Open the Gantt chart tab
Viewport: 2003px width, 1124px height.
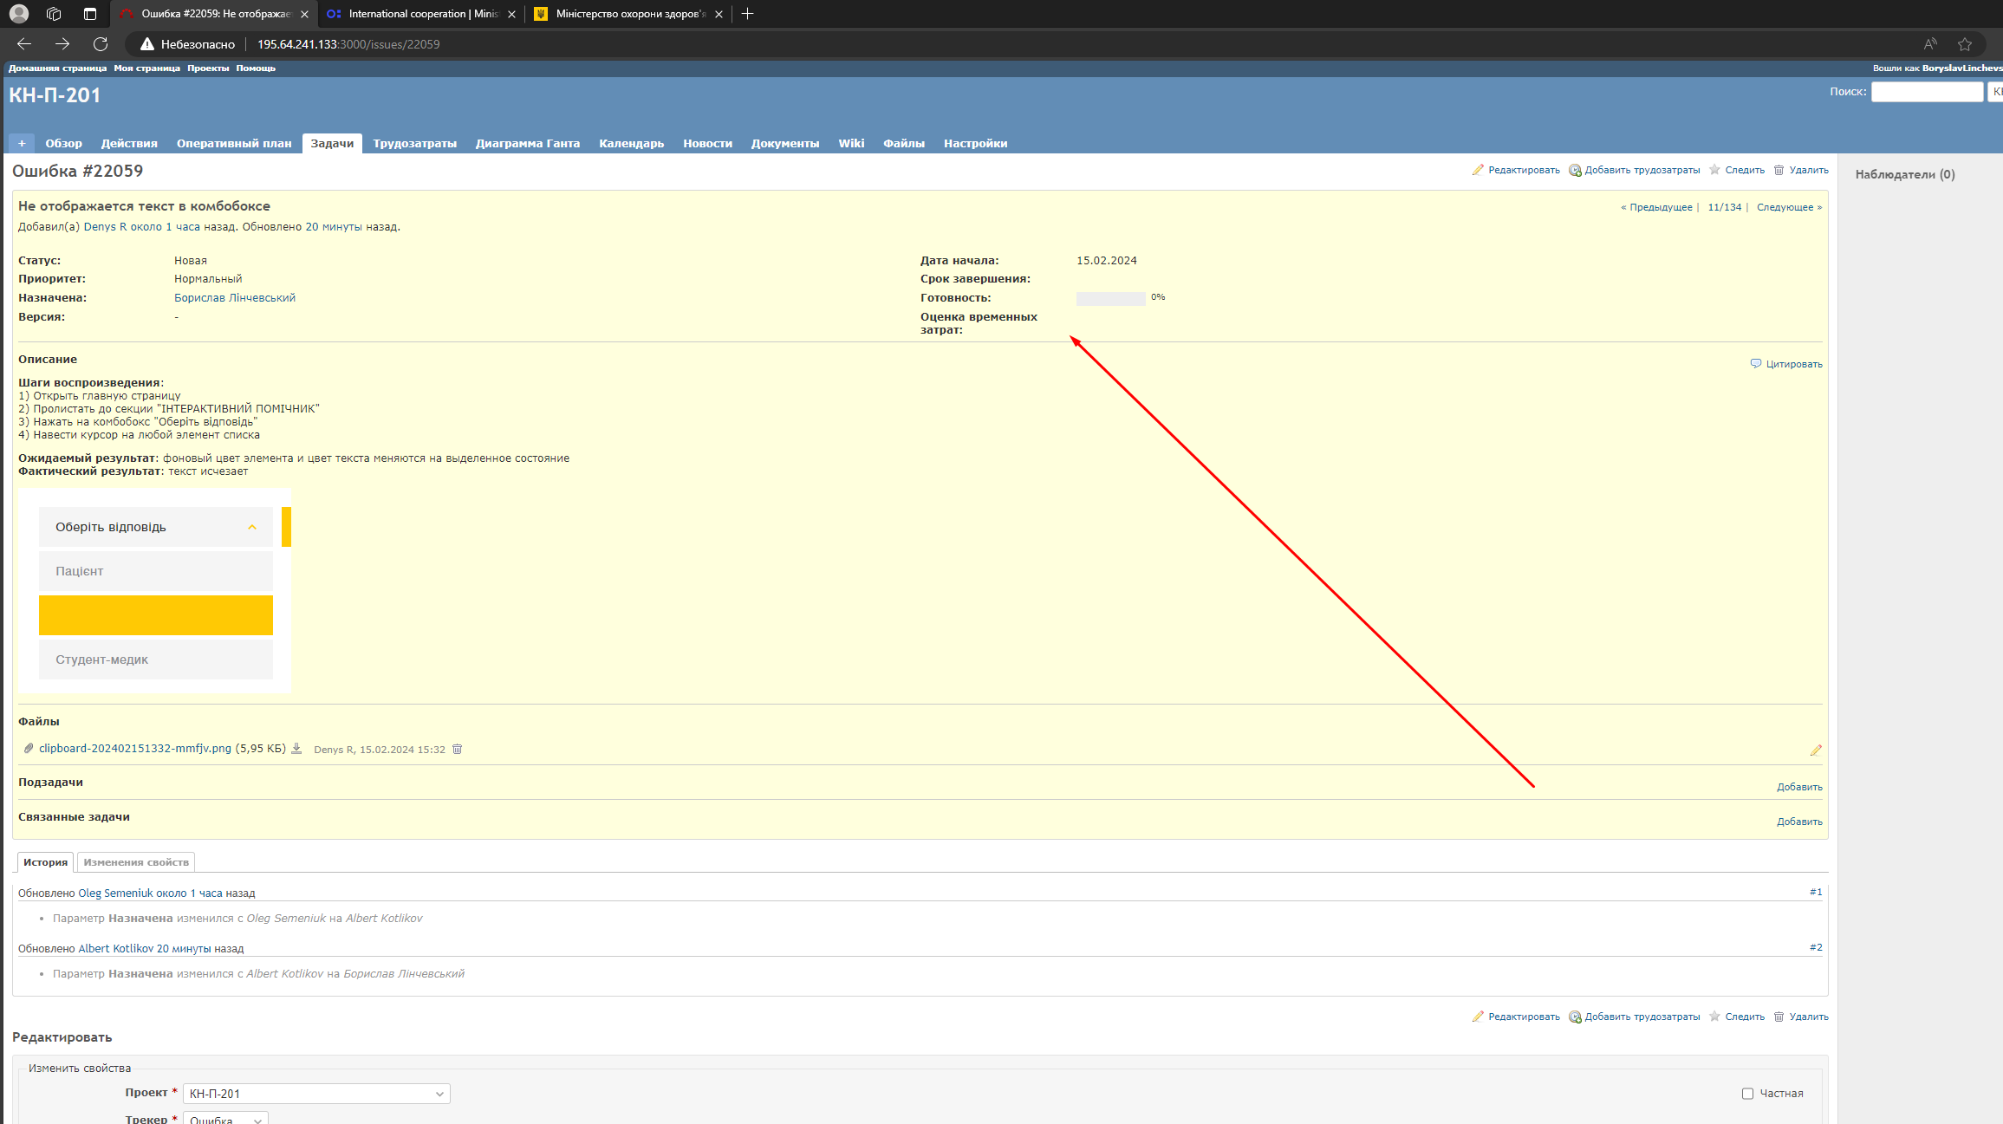(527, 143)
